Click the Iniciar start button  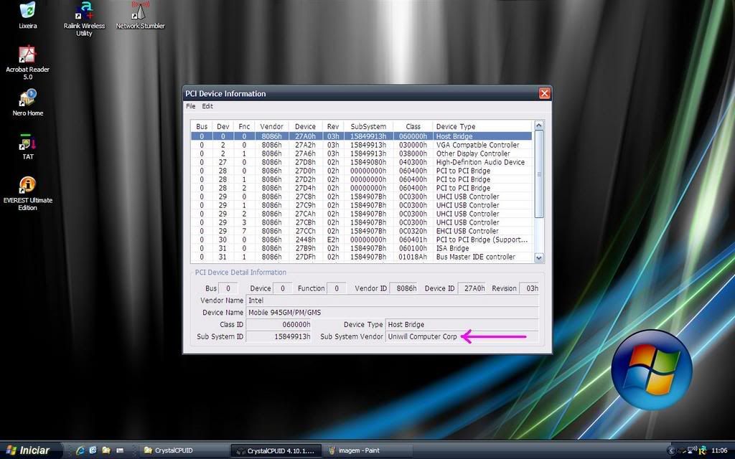coord(29,450)
